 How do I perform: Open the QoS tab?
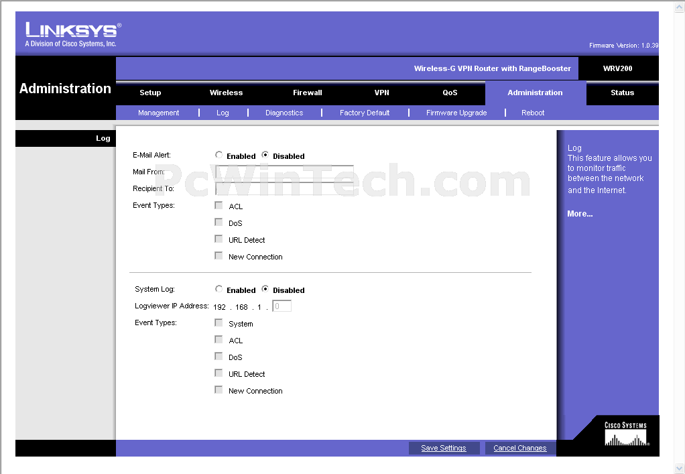pos(450,93)
